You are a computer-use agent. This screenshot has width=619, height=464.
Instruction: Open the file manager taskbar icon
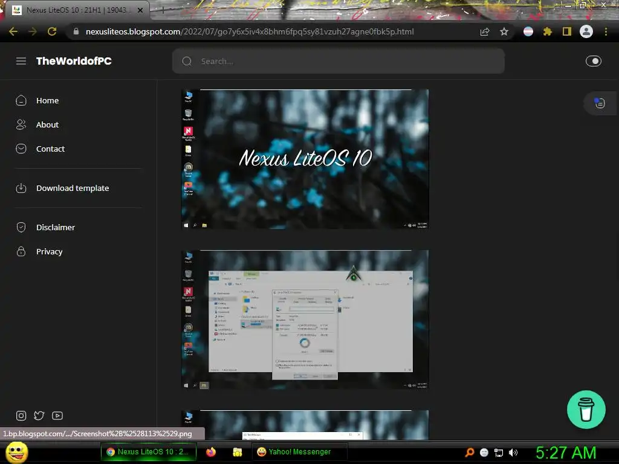237,452
